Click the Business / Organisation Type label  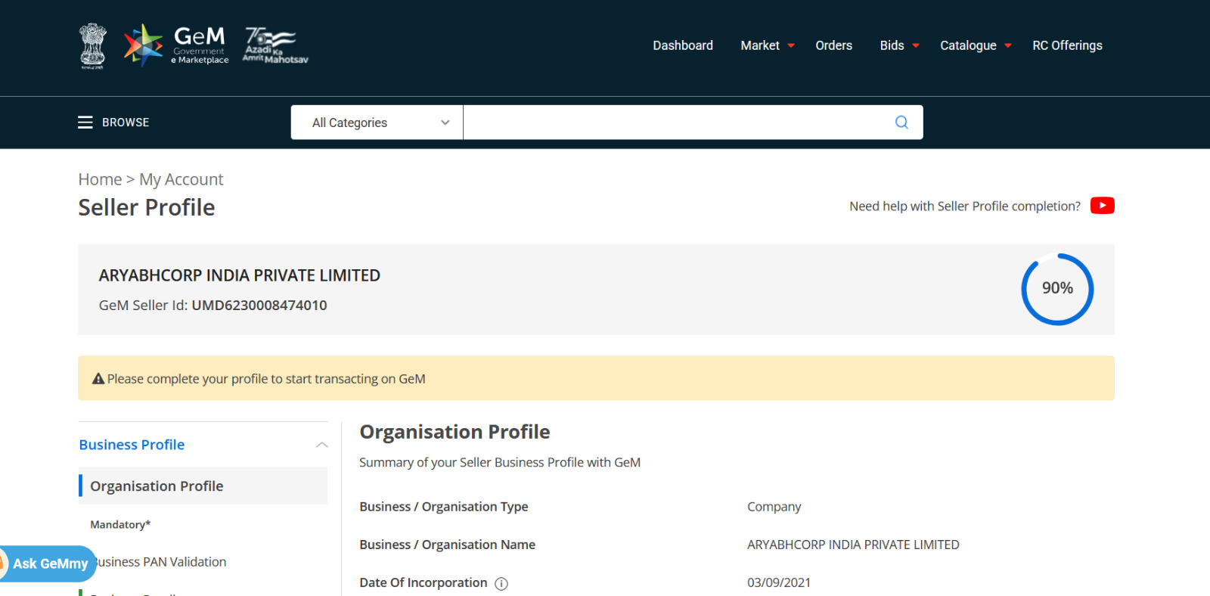(444, 507)
